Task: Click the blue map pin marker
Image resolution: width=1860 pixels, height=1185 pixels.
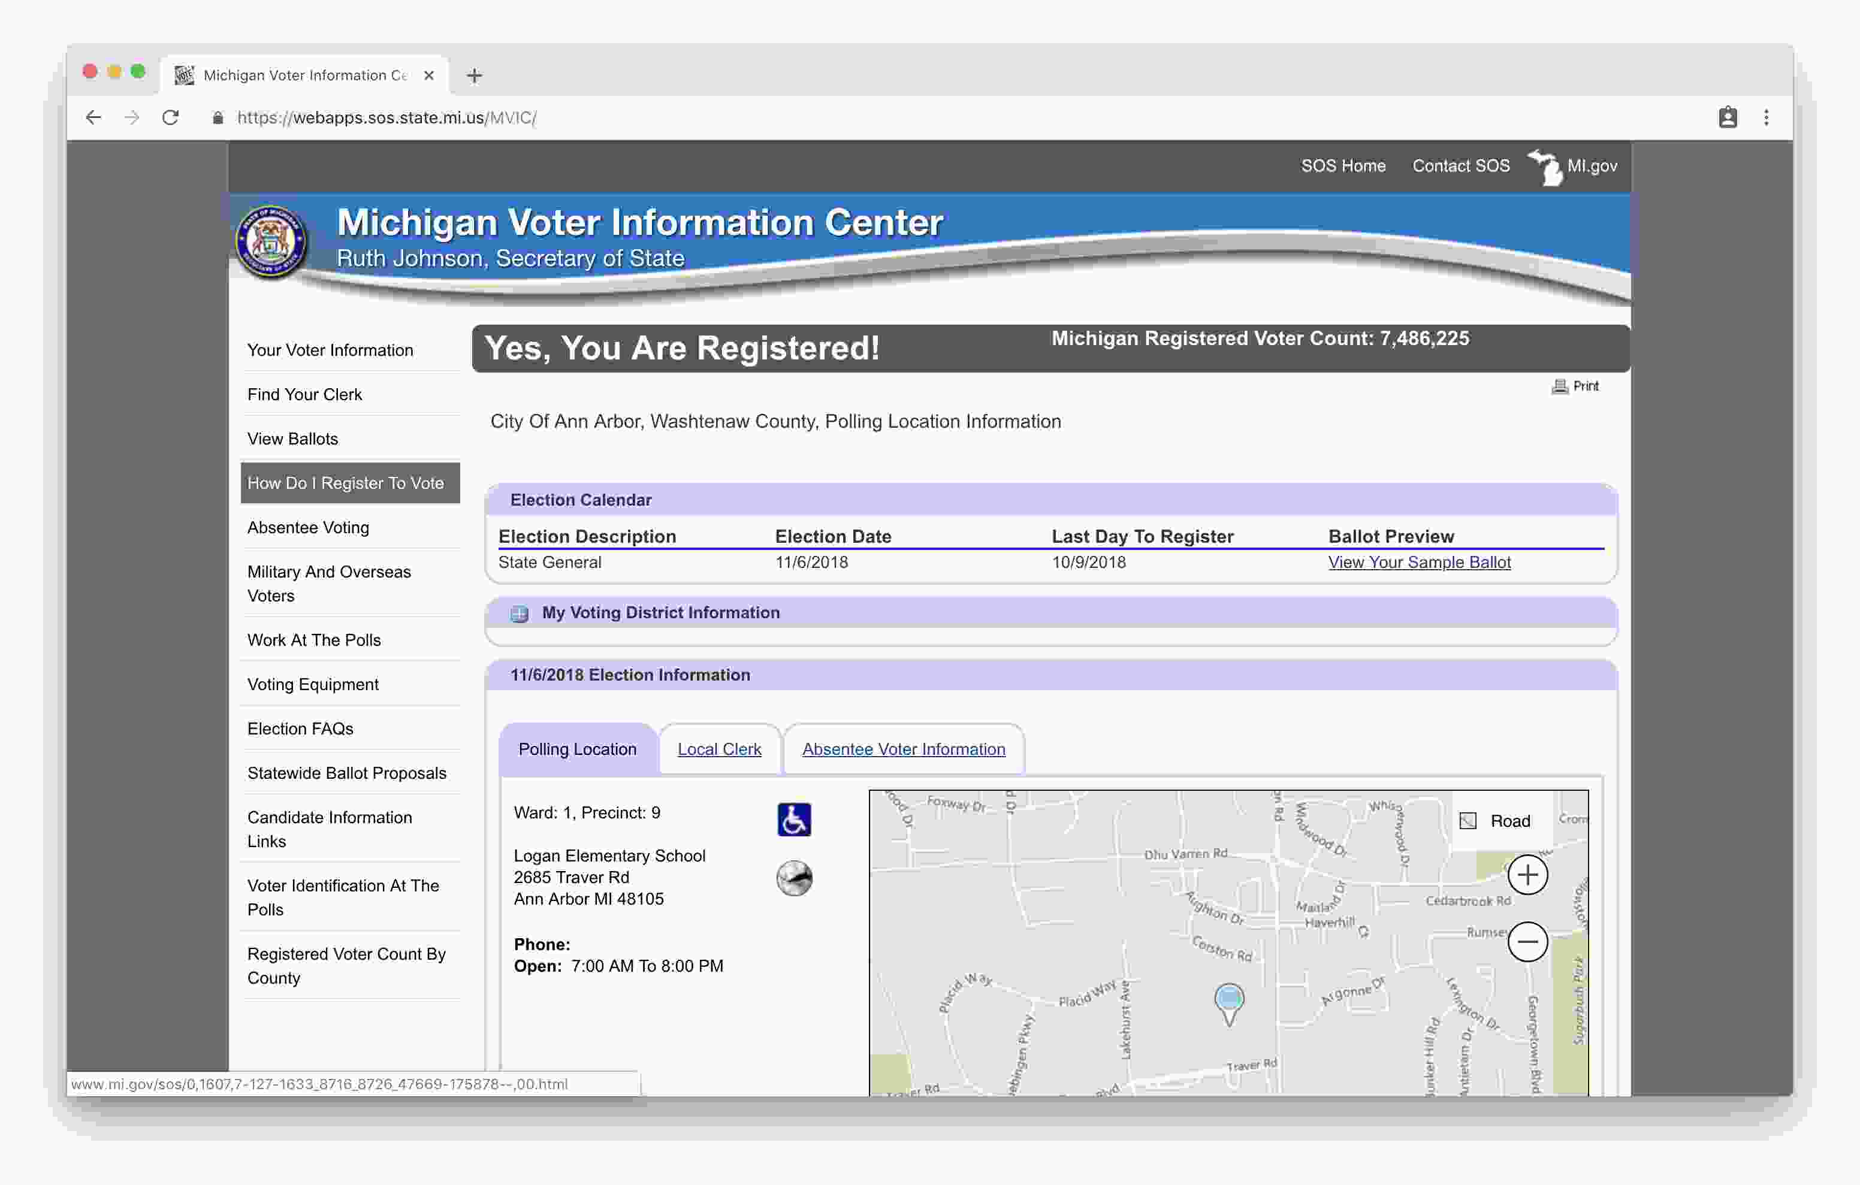Action: (1228, 1003)
